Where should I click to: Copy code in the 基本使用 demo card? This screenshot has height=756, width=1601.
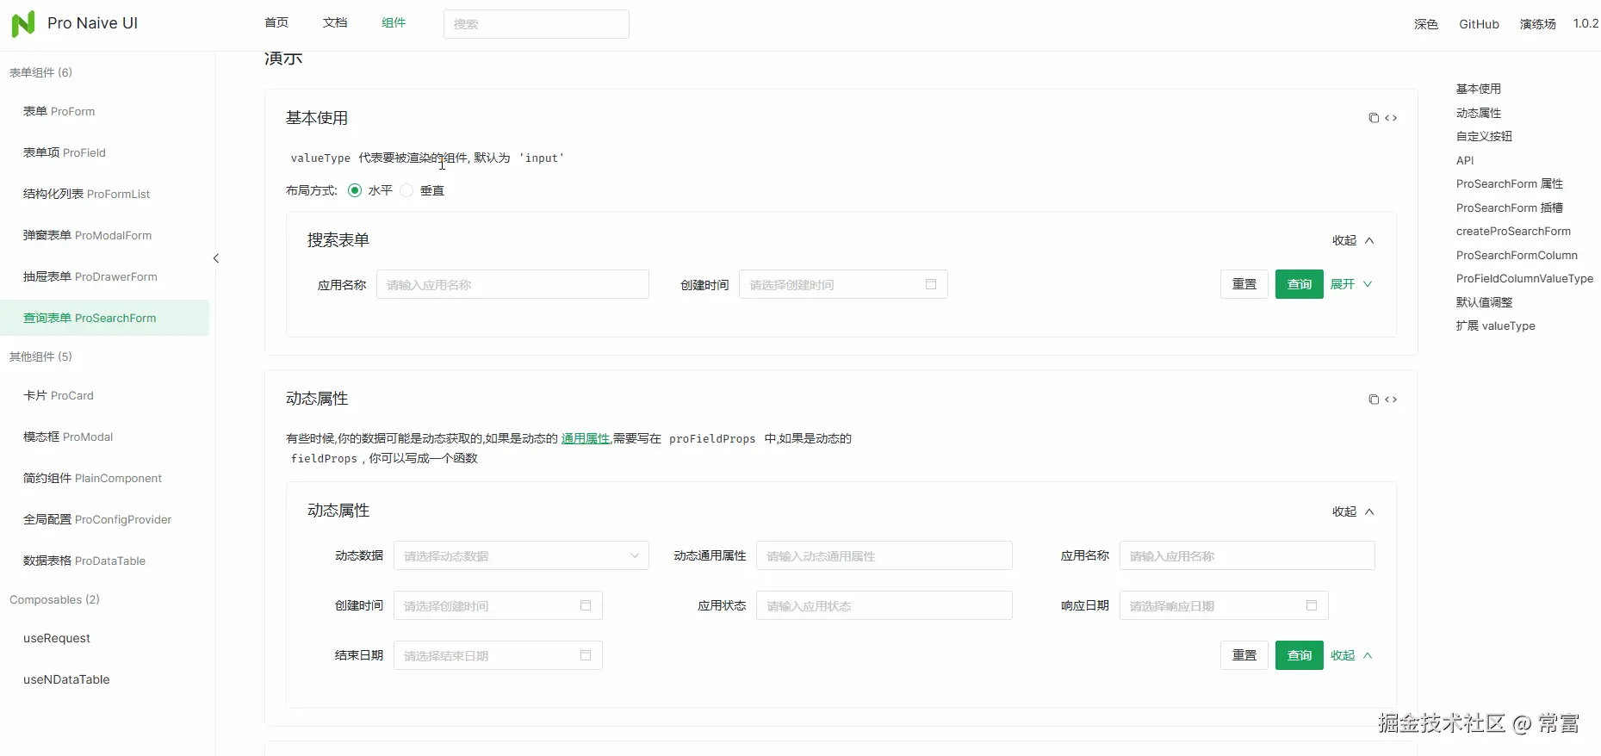pos(1374,118)
